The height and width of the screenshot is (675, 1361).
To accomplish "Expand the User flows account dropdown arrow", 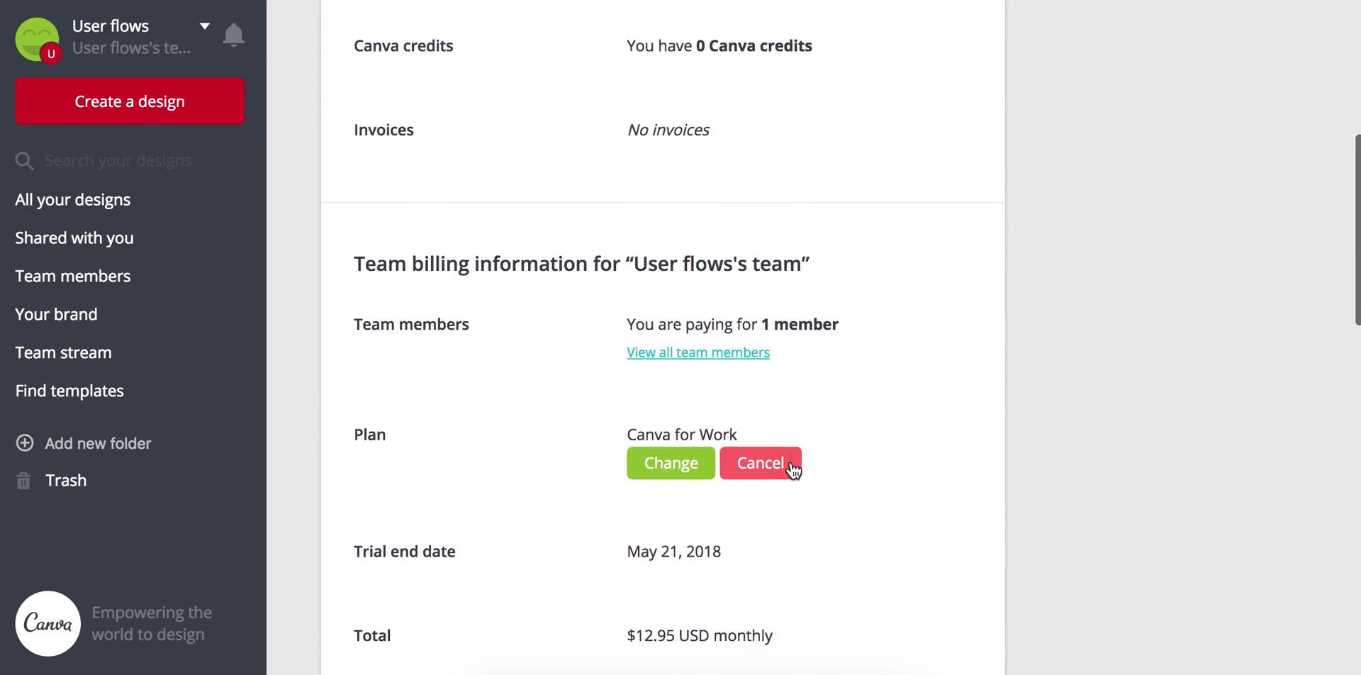I will coord(204,26).
